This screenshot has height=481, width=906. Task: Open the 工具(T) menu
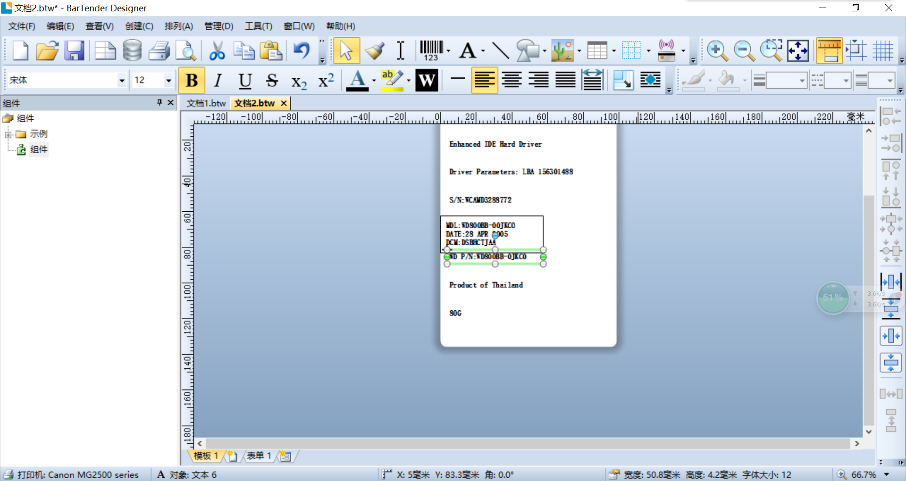(x=259, y=26)
